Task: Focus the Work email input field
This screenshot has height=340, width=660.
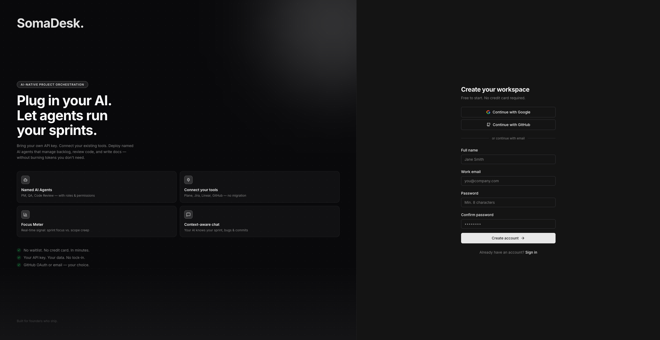Action: coord(508,181)
